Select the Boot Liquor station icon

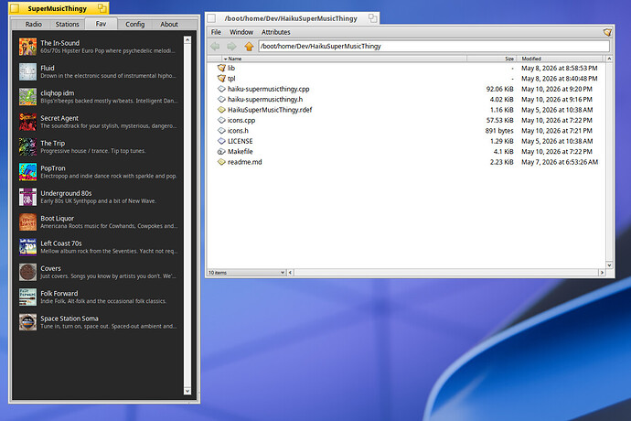point(27,222)
